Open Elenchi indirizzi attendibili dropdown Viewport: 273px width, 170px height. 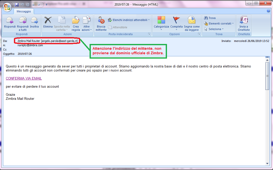point(129,20)
